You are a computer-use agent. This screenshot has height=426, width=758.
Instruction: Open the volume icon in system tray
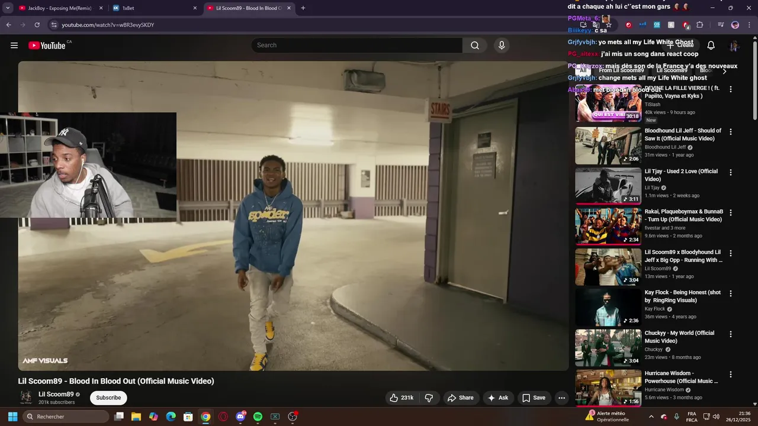pos(716,417)
